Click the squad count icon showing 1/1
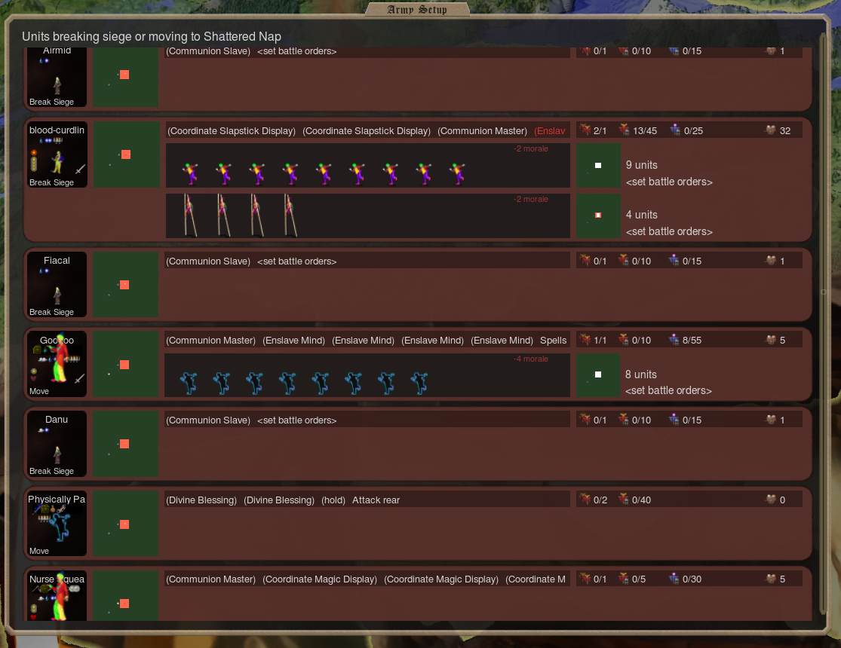This screenshot has height=648, width=841. coord(585,339)
